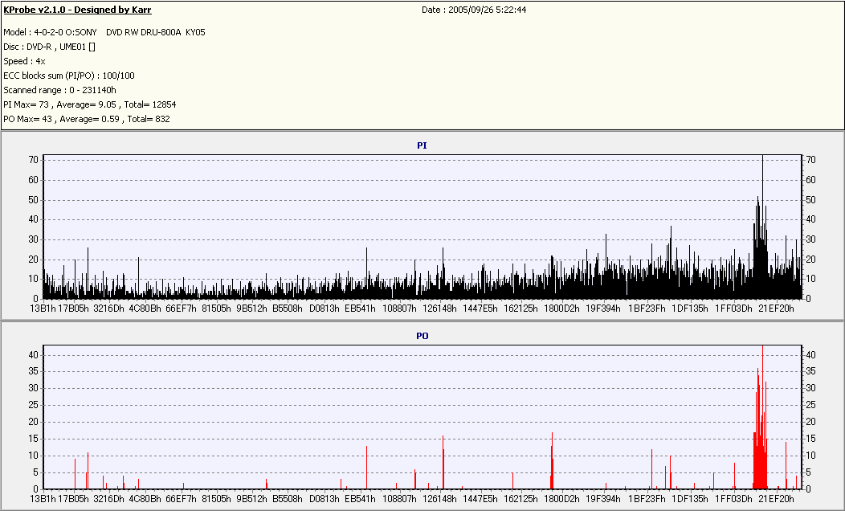The width and height of the screenshot is (845, 511).
Task: Click the 'Speed : 4x' line
Action: tap(24, 61)
